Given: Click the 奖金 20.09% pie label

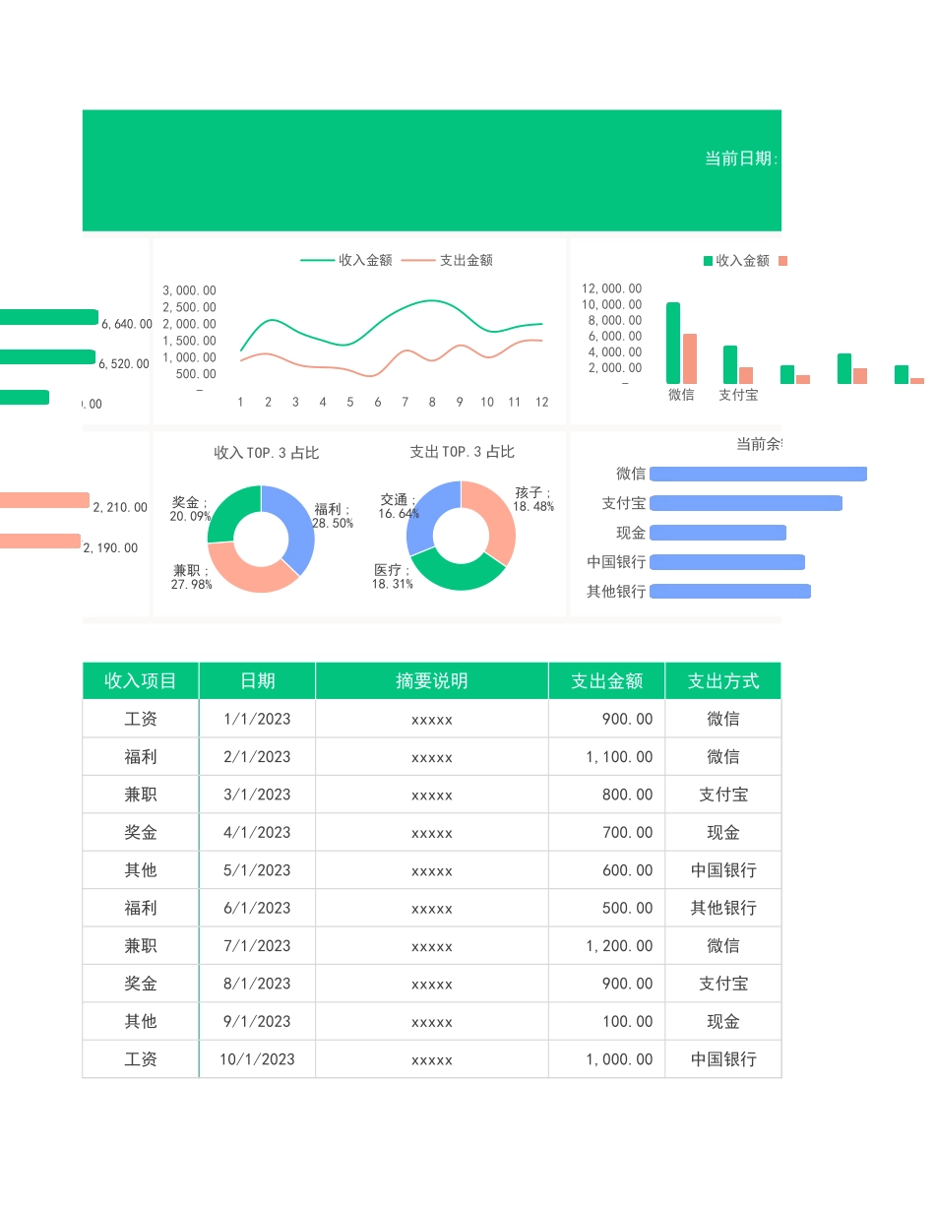Looking at the screenshot, I should (190, 509).
